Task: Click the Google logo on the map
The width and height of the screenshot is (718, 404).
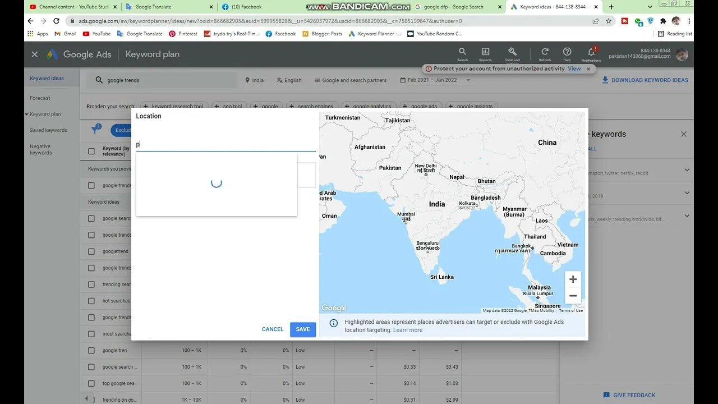Action: 334,308
